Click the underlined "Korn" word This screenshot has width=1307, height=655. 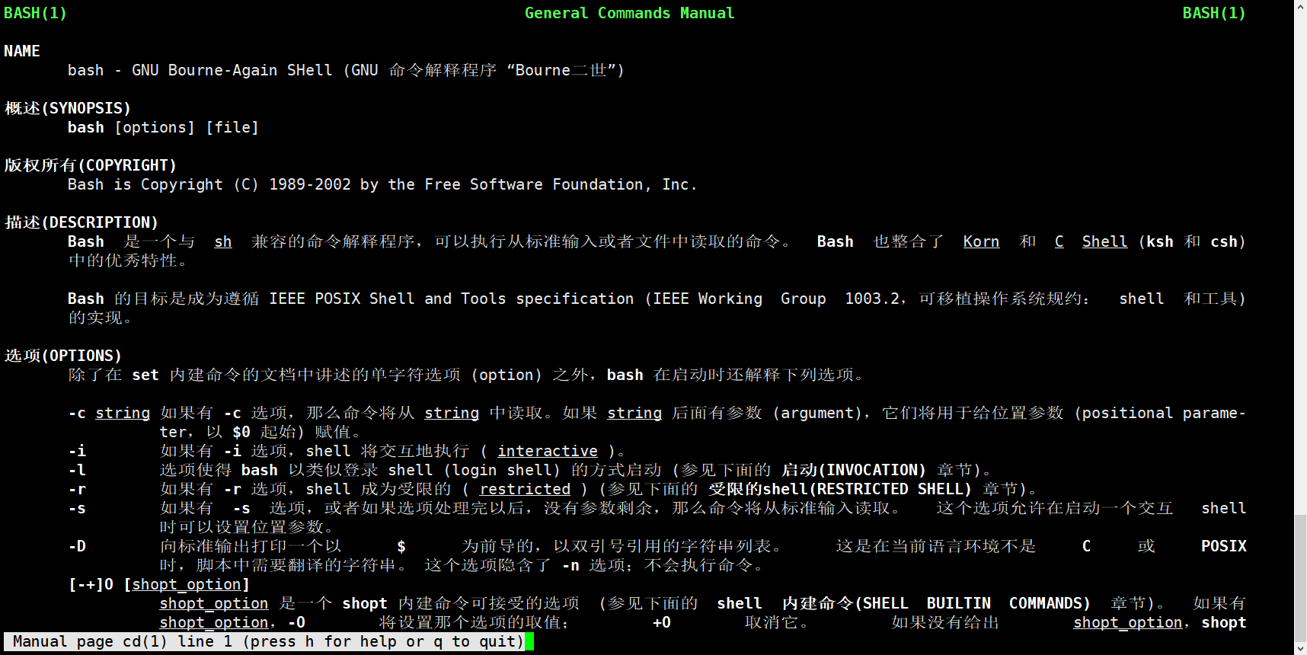[x=982, y=241]
